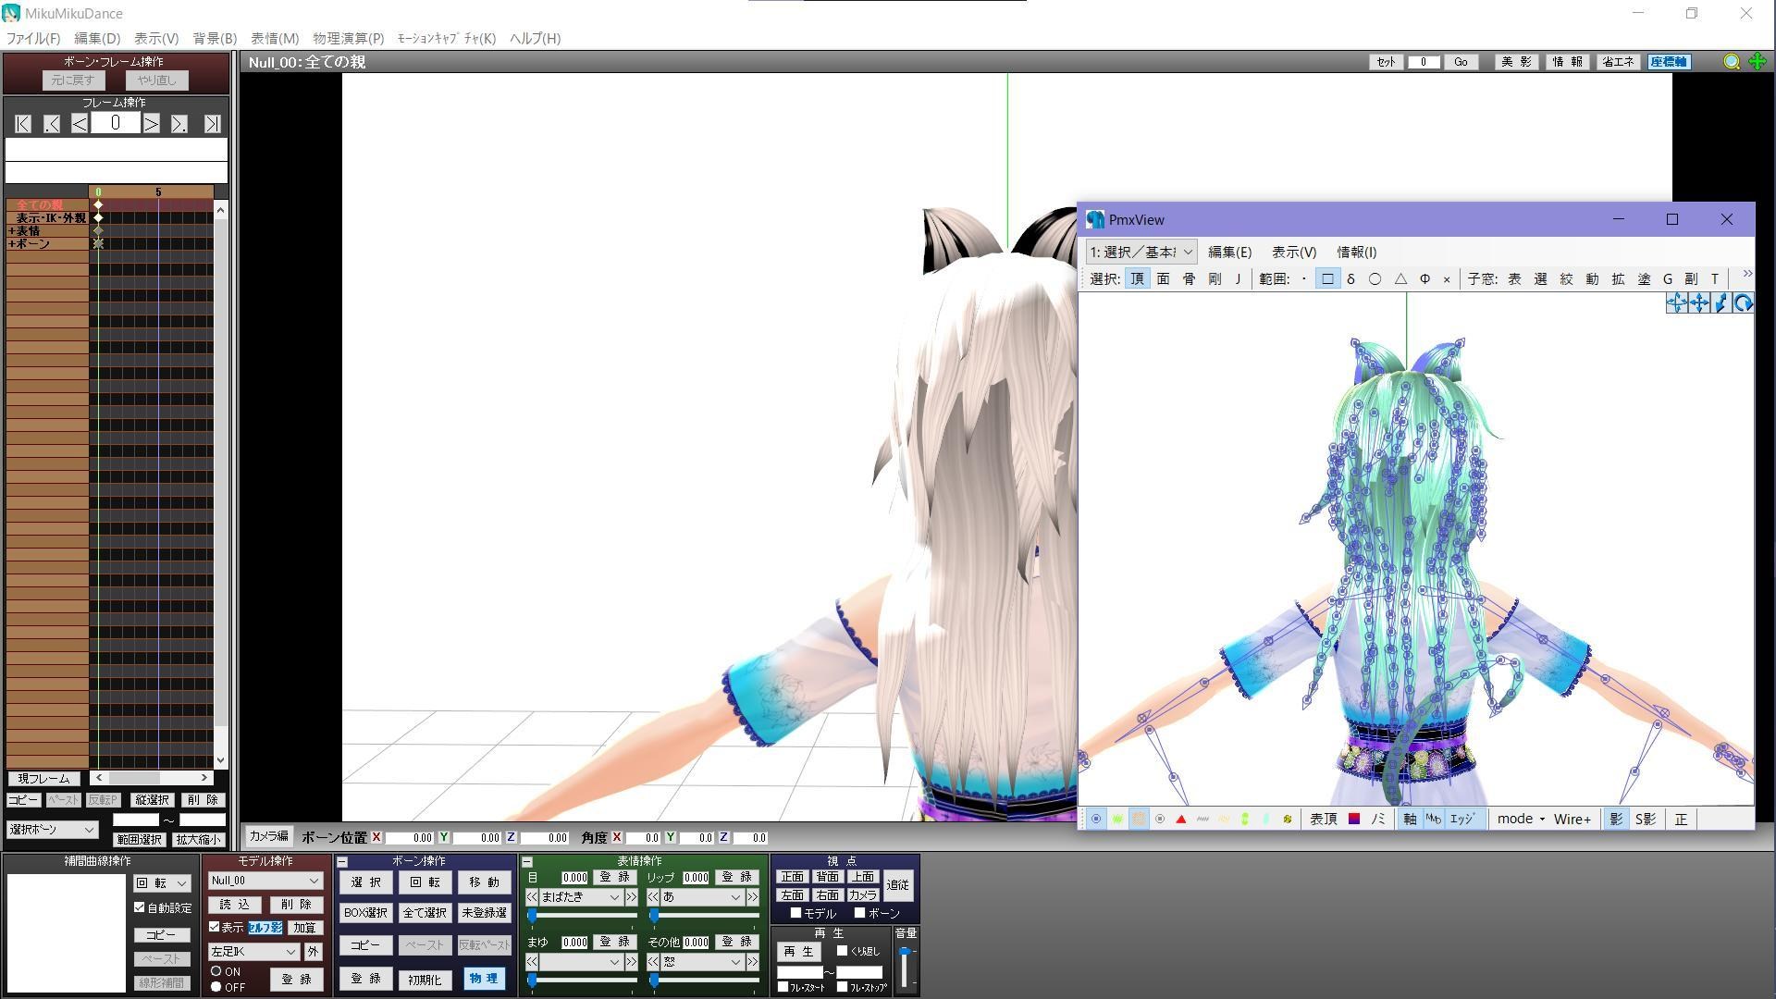Select joint (J) selection mode in PmxView
This screenshot has width=1776, height=999.
[x=1238, y=278]
